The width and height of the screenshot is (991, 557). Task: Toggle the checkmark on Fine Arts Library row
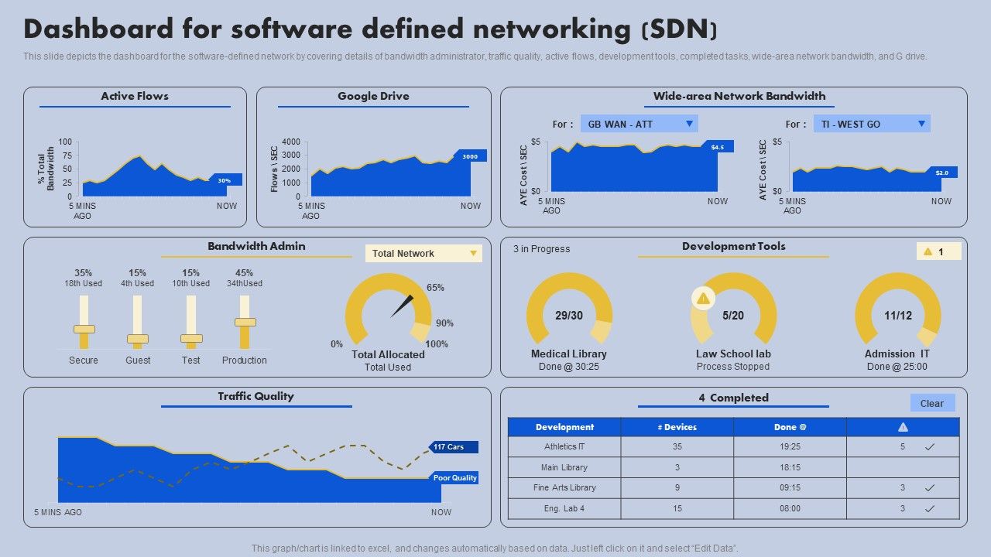(929, 487)
